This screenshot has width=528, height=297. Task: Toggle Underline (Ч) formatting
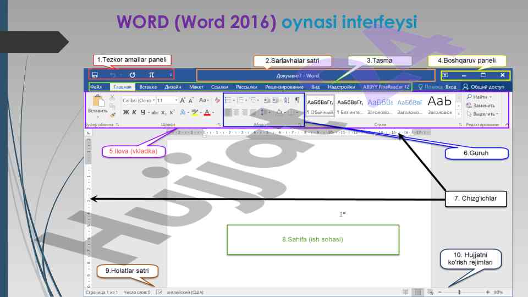coord(143,112)
